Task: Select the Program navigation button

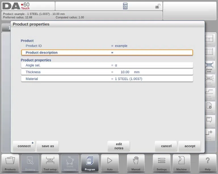Action: pos(90,163)
